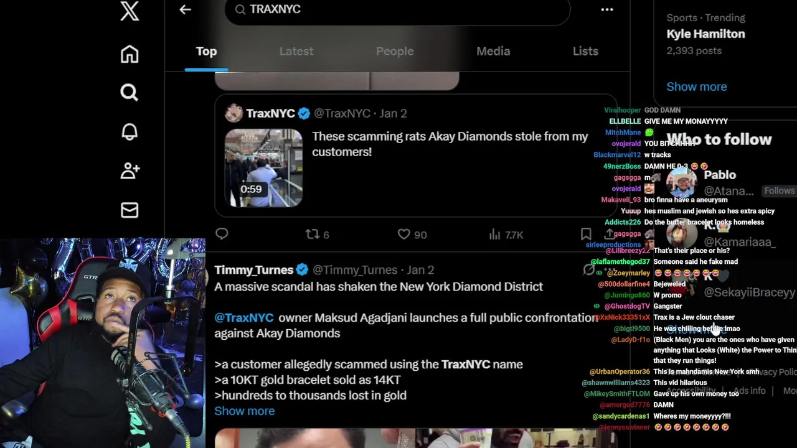Click chat message 'This vid hilarious'

coord(680,383)
